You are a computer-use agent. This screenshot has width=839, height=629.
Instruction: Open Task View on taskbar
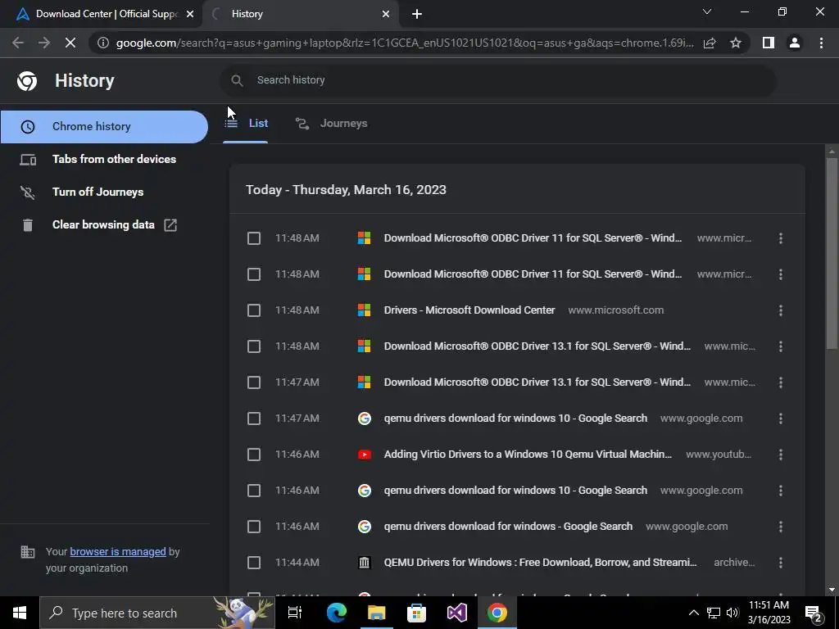(295, 613)
